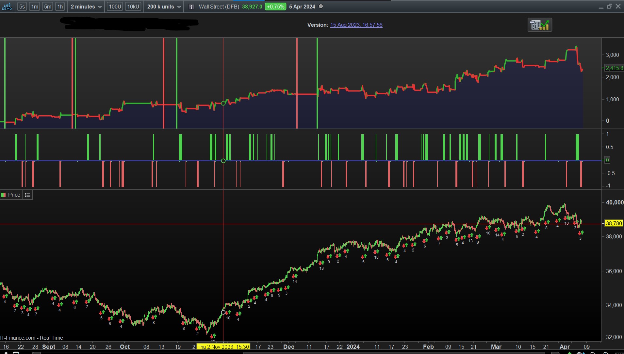Image resolution: width=624 pixels, height=354 pixels.
Task: Expand the 2 minutes timeframe dropdown
Action: click(86, 7)
